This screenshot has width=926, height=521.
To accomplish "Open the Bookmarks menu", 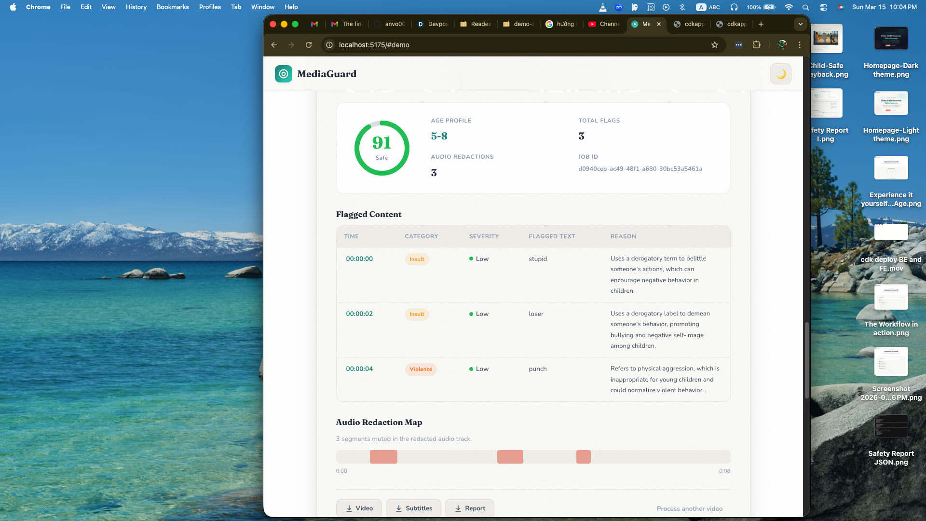I will [173, 7].
